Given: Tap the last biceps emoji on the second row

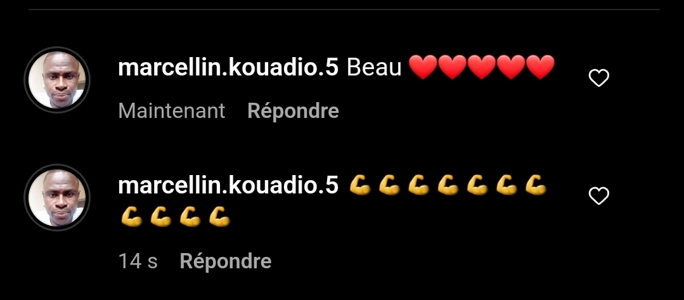Looking at the screenshot, I should click(x=219, y=216).
